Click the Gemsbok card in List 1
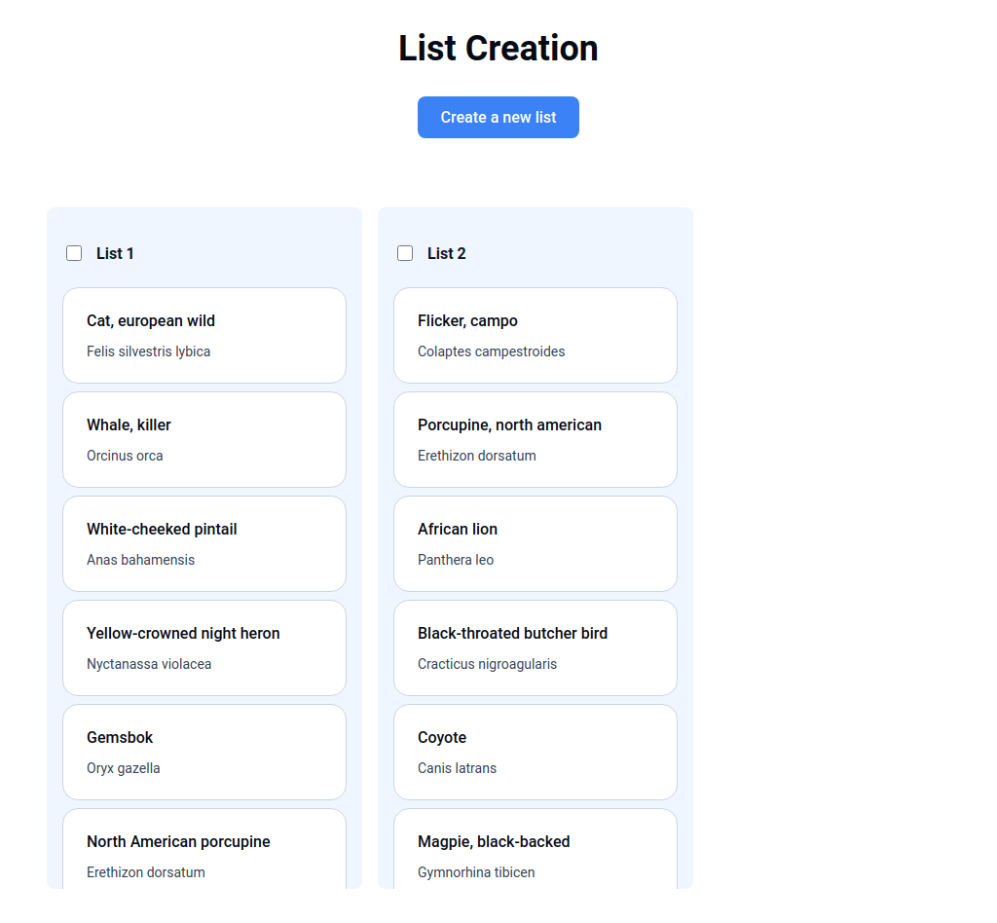997x923 pixels. (203, 752)
